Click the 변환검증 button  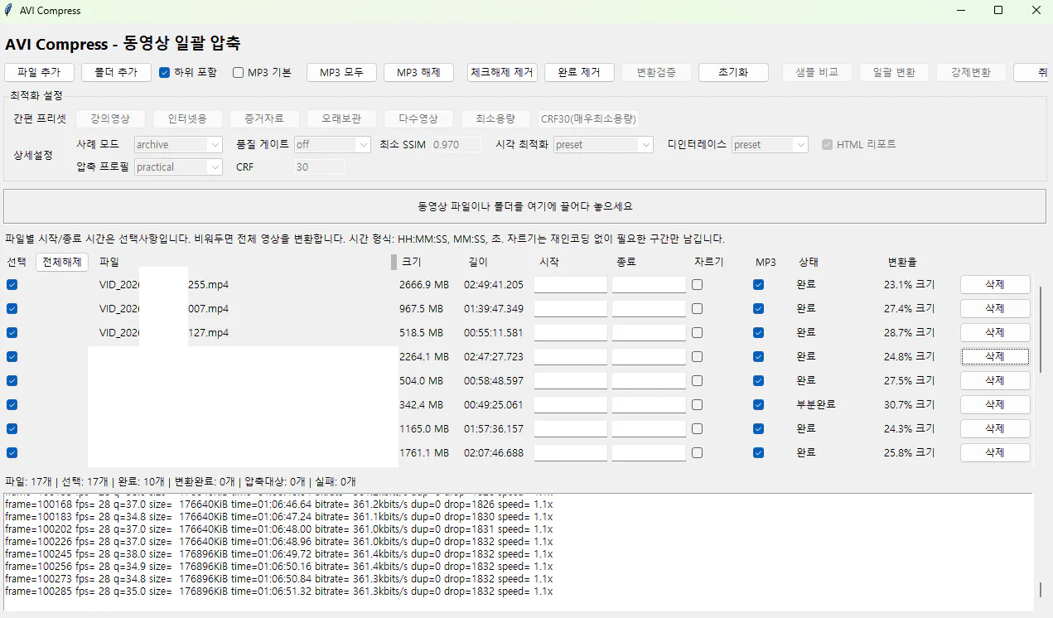click(x=656, y=73)
